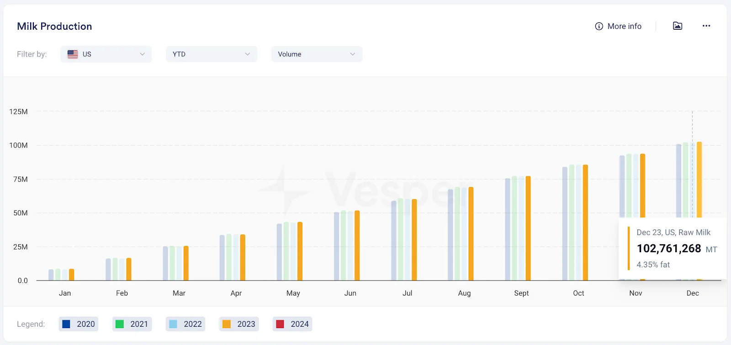
Task: Click the light blue 2022 color swatch
Action: pyautogui.click(x=173, y=324)
